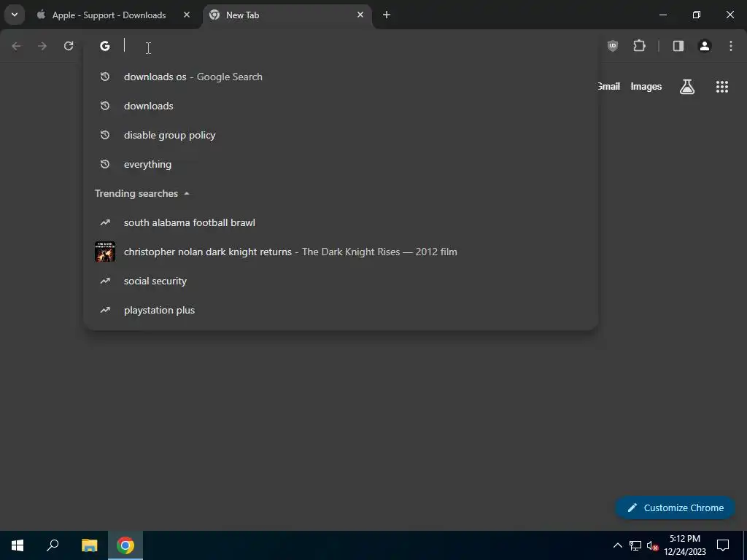The image size is (747, 560).
Task: Pick the 'everything' history suggestion
Action: point(341,164)
